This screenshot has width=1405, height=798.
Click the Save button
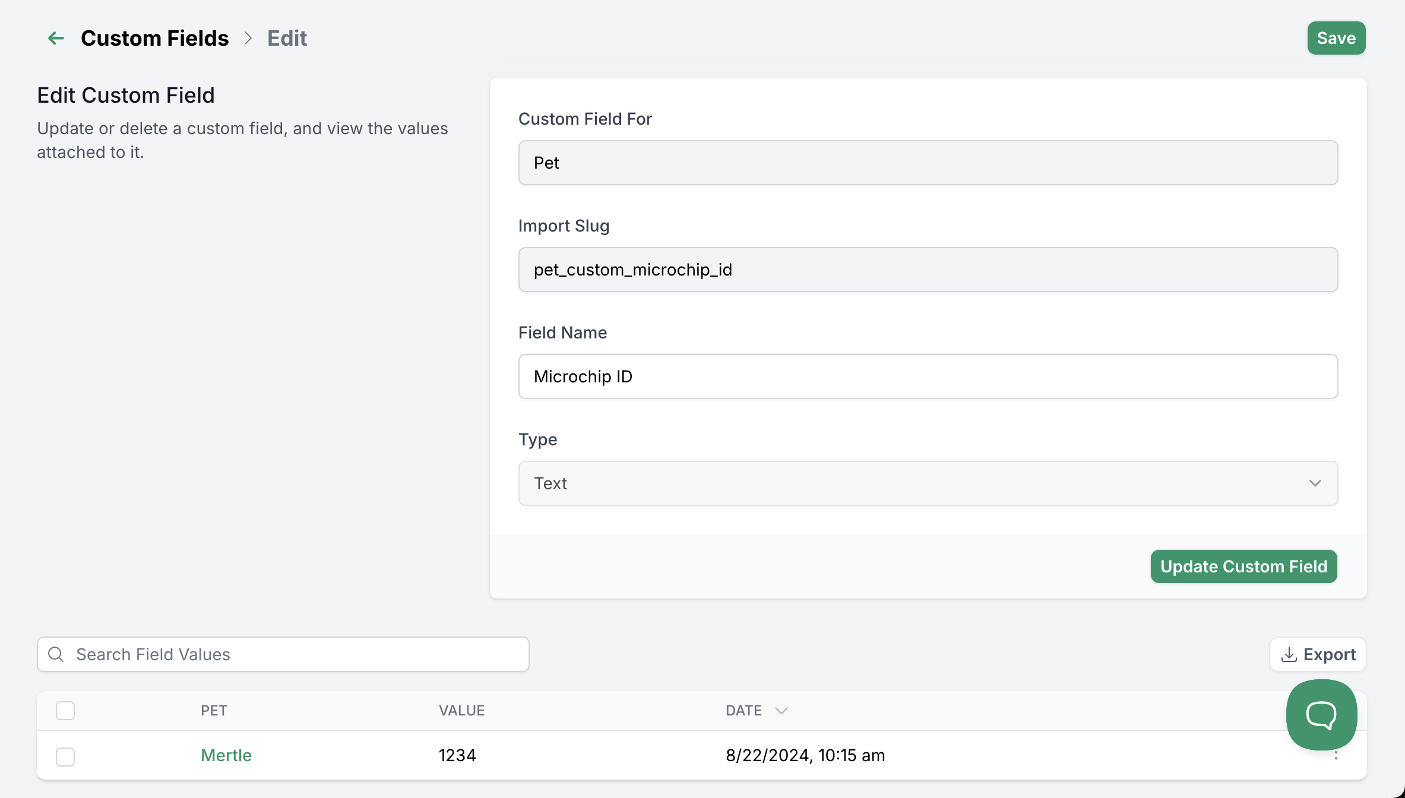[x=1336, y=38]
